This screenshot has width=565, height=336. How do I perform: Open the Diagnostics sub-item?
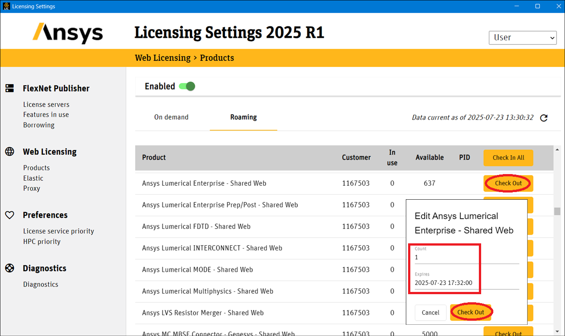click(x=41, y=284)
